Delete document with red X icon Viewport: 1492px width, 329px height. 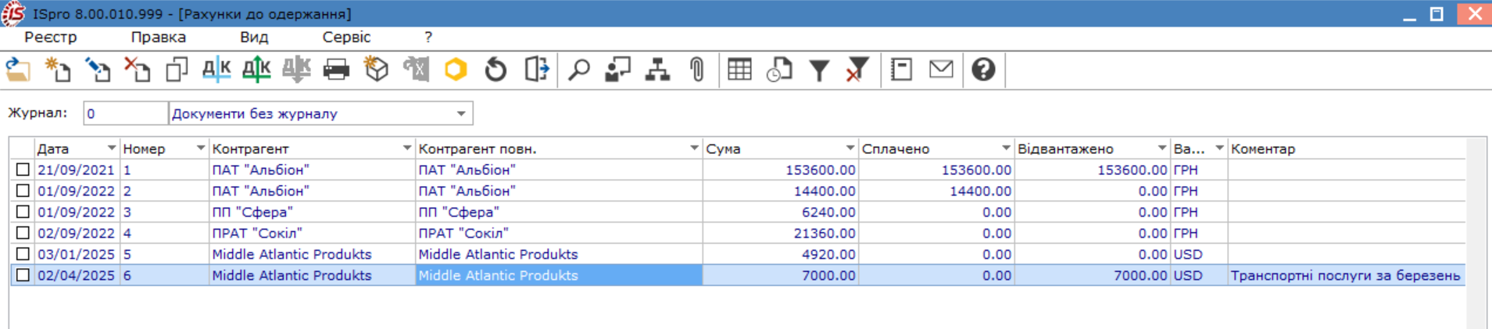138,70
